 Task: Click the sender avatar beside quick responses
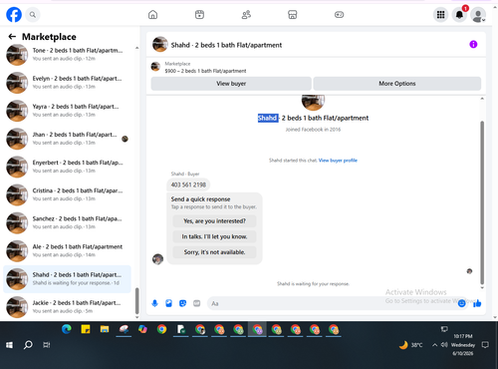[157, 259]
